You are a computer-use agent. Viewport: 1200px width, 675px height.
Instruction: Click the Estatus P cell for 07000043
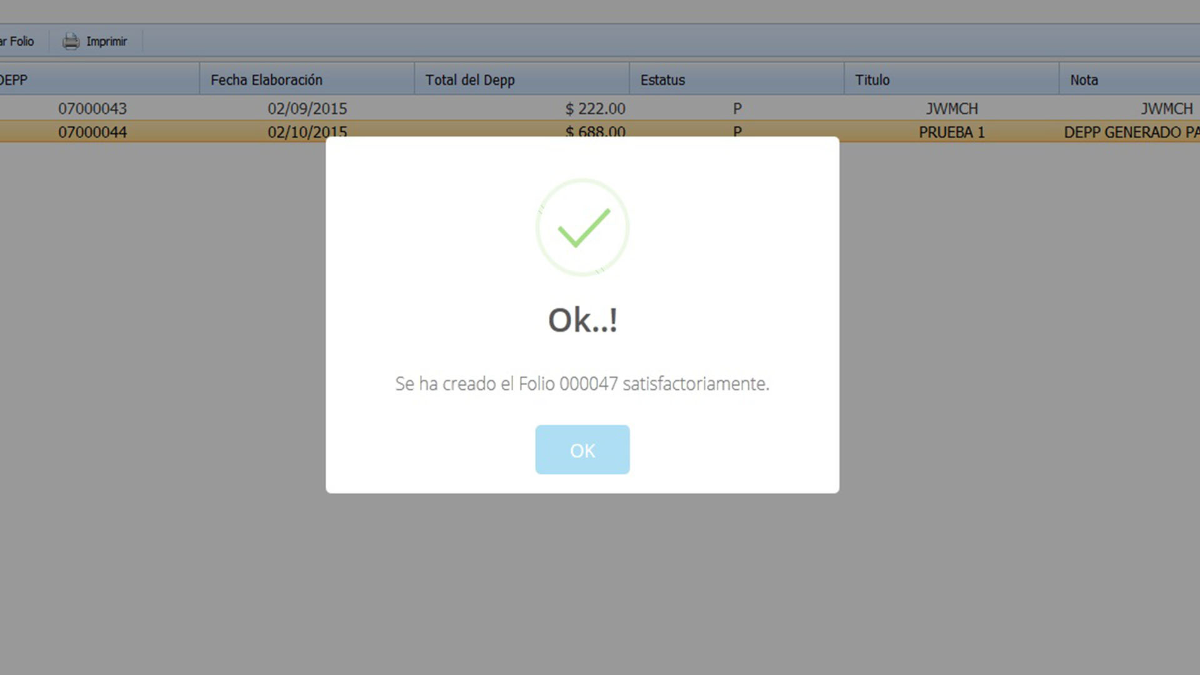[737, 109]
